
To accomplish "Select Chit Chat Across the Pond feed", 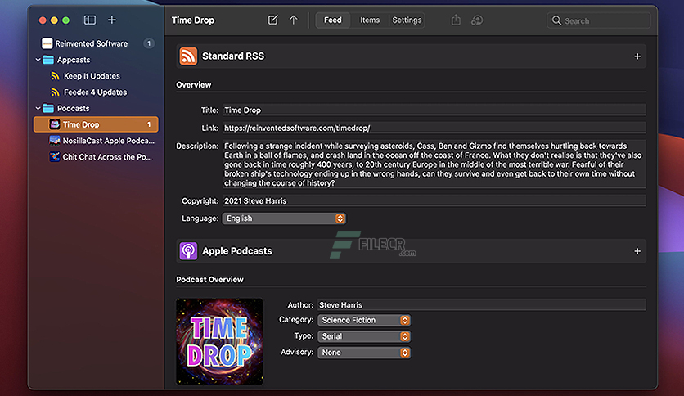I will click(x=96, y=156).
